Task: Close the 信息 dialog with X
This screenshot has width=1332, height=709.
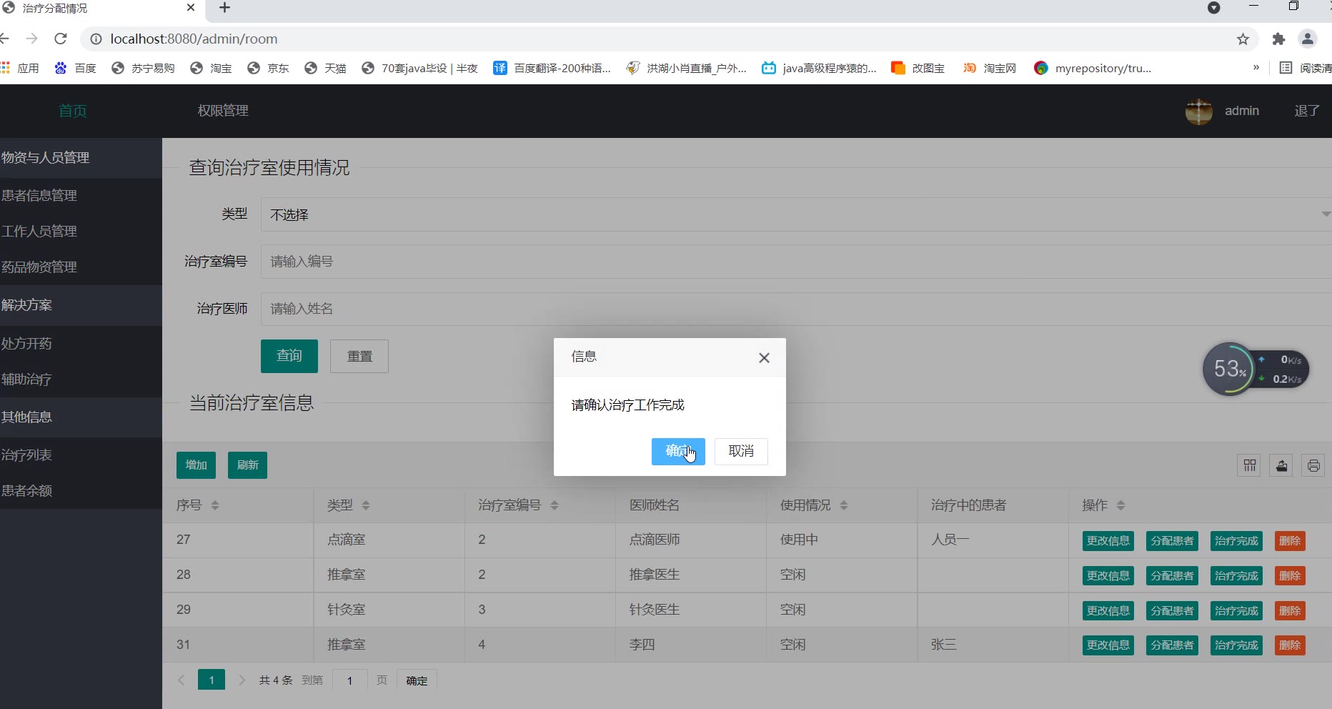Action: coord(764,358)
